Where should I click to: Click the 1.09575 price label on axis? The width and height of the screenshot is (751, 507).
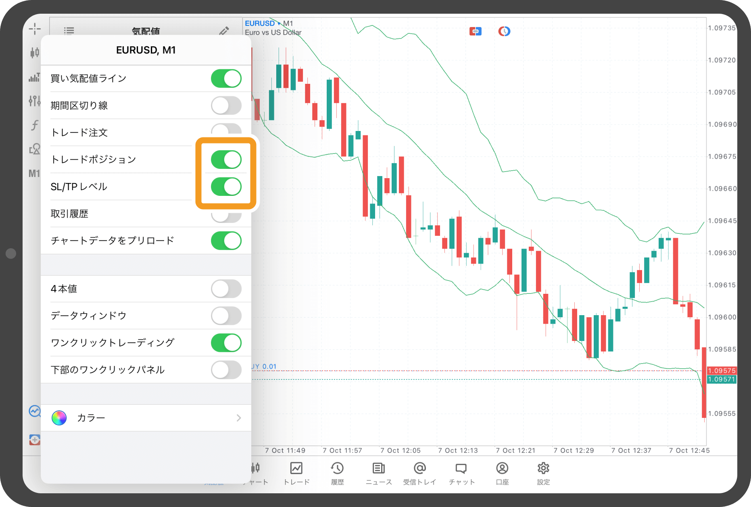[722, 371]
